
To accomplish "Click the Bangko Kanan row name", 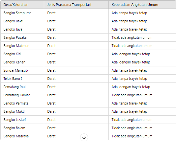I will click(x=22, y=62).
